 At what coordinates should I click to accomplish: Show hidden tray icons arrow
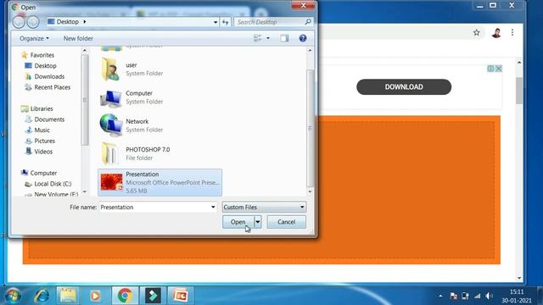tap(440, 296)
